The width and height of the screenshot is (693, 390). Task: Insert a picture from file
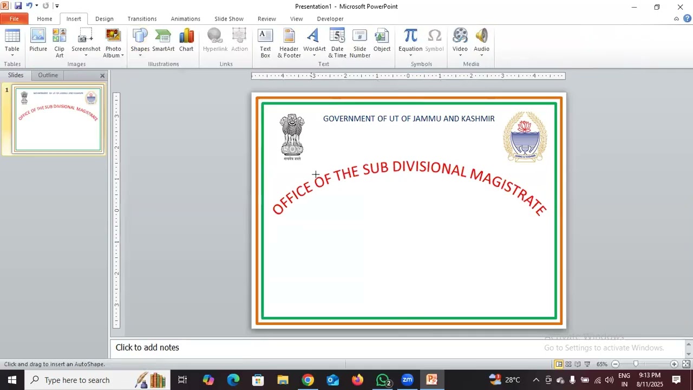click(38, 41)
